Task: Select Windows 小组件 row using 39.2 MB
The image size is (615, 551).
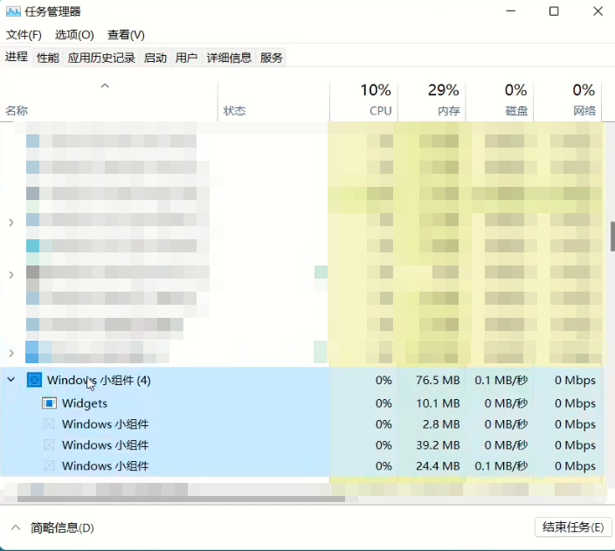Action: (x=301, y=444)
